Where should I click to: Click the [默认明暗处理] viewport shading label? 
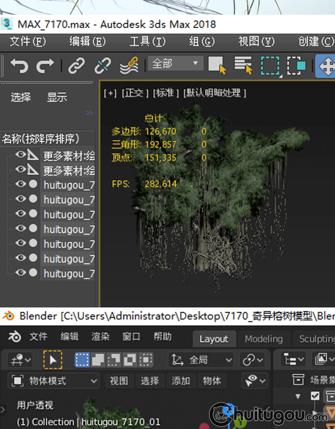[x=214, y=93]
